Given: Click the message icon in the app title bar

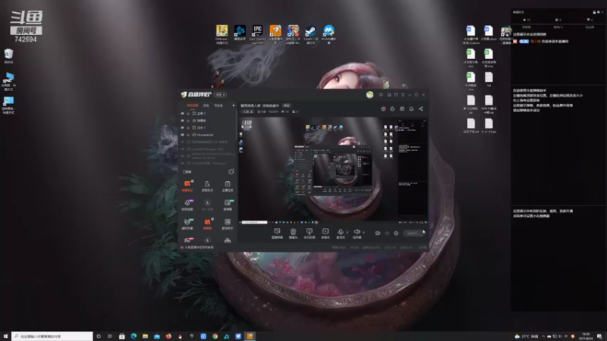Looking at the screenshot, I should (x=381, y=95).
